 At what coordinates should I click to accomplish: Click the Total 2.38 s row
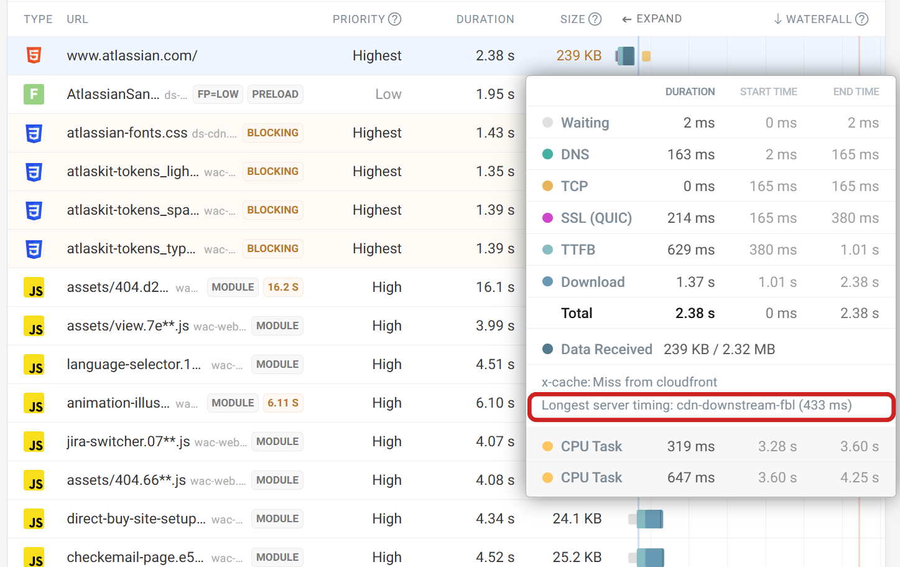[711, 313]
